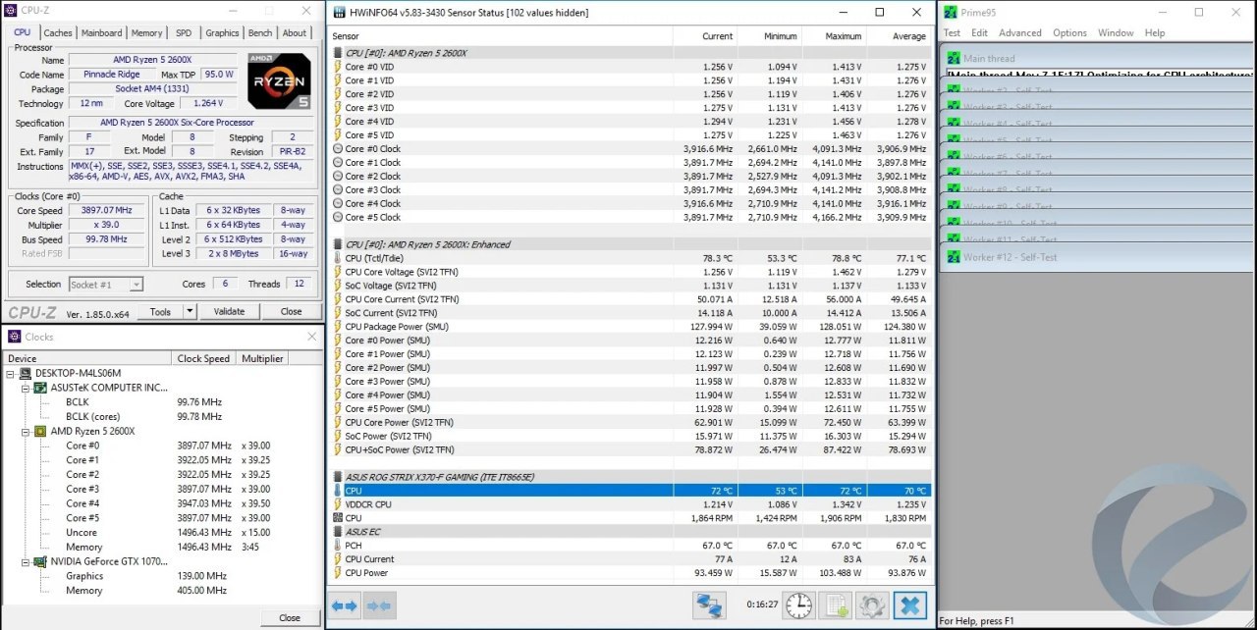
Task: Click the CPU (Tctl/Tdie) thermometer icon
Action: coord(337,258)
